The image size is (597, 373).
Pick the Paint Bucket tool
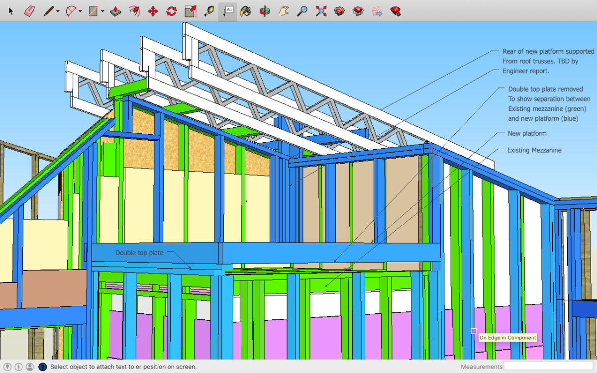pyautogui.click(x=245, y=11)
